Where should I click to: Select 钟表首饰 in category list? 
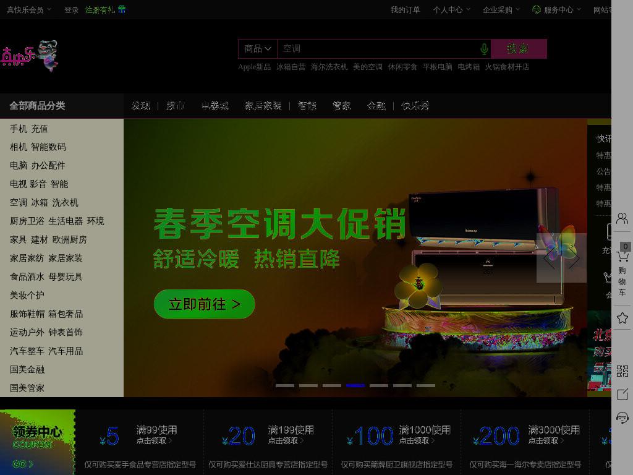66,332
